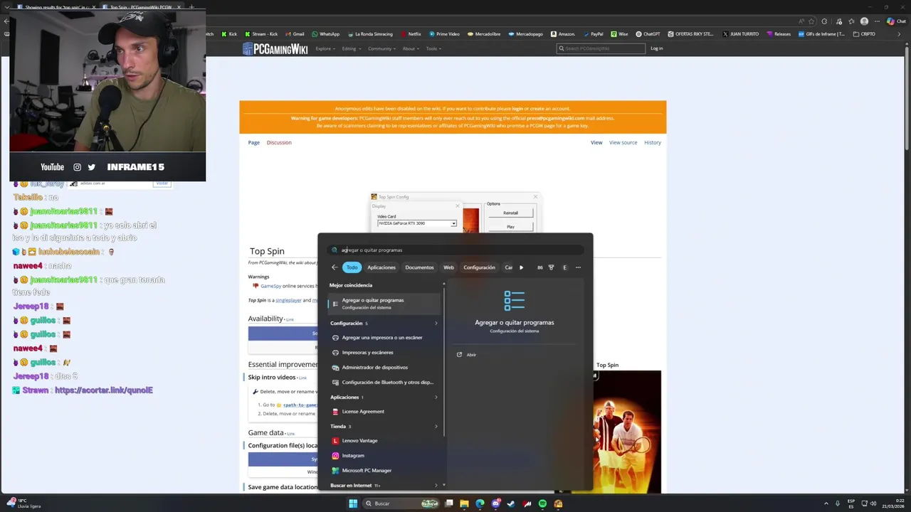911x512 pixels.
Task: Click the Windows search text field
Action: coord(455,250)
